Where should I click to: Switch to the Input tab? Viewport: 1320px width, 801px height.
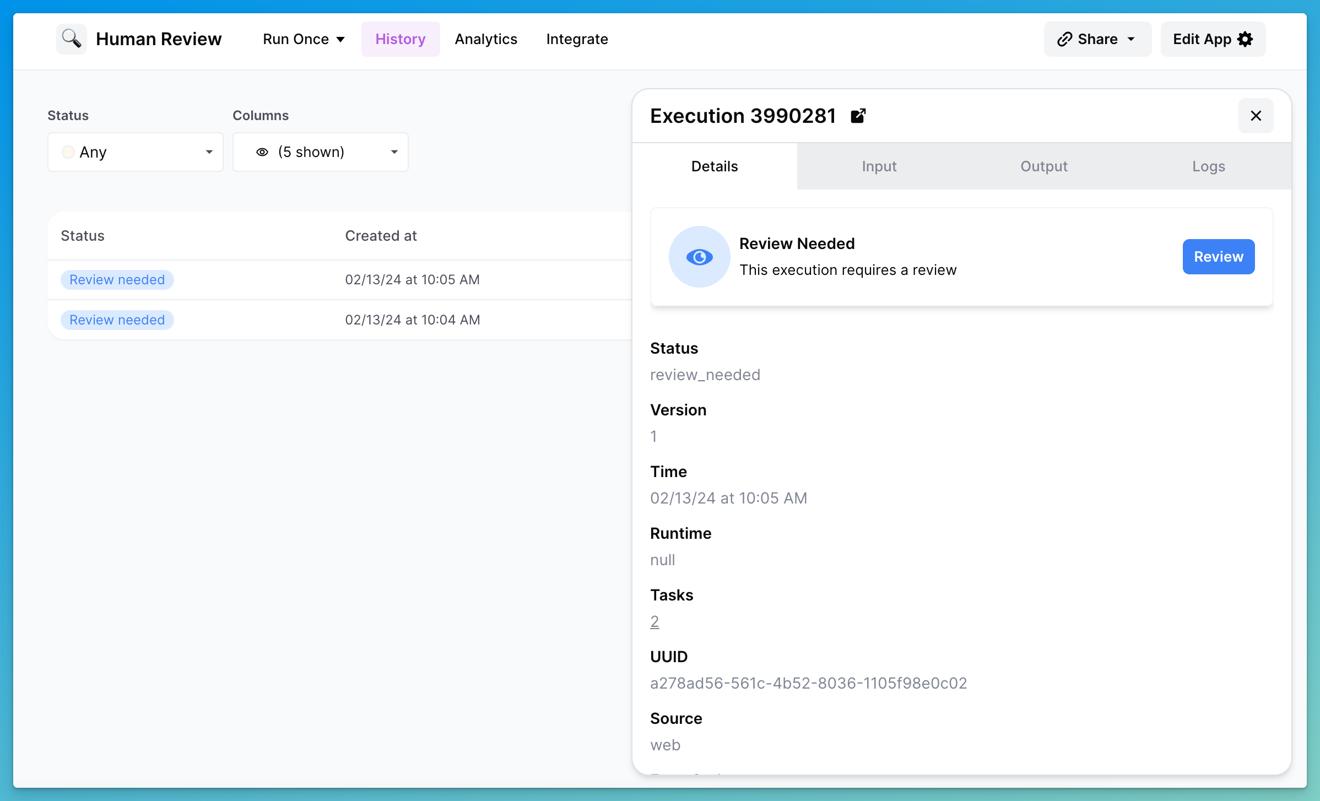[879, 166]
